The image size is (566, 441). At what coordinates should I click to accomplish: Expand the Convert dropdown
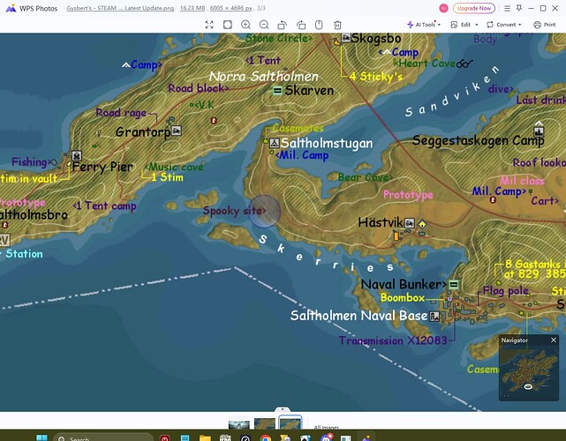click(x=504, y=25)
